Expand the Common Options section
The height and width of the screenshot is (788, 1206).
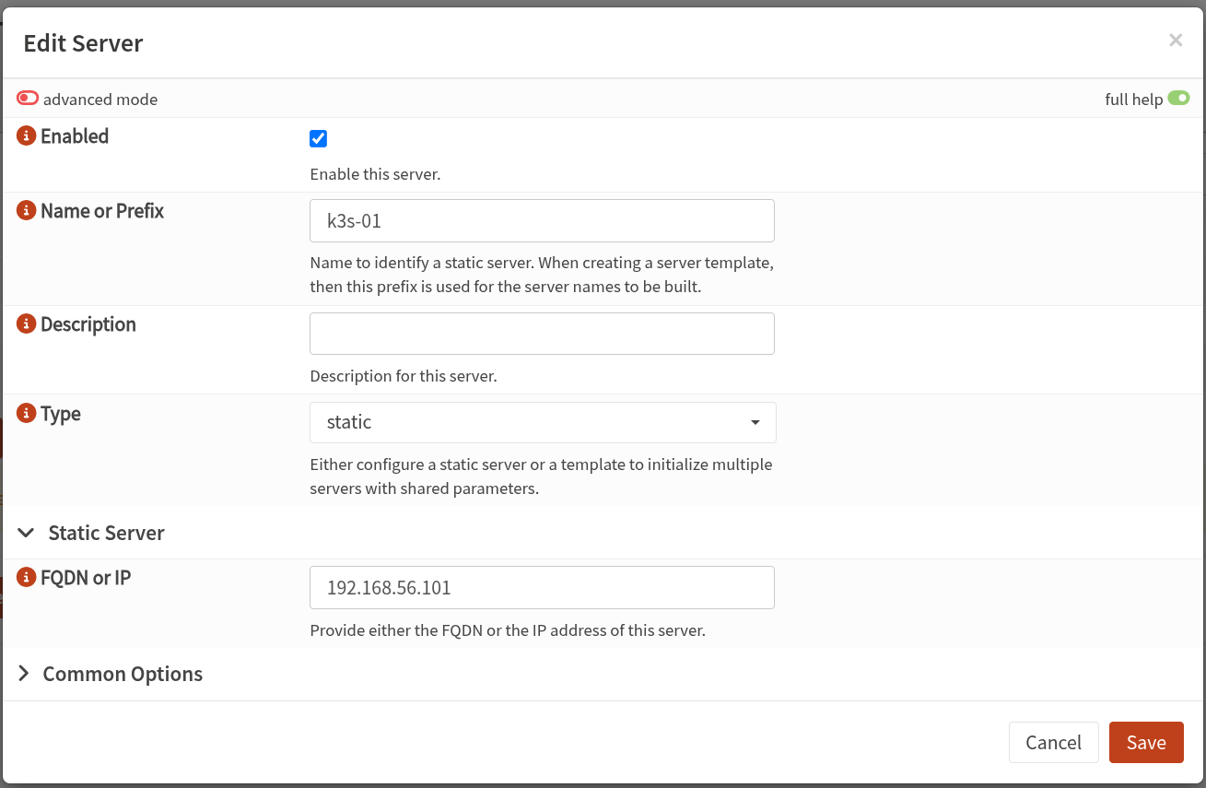[x=111, y=675]
